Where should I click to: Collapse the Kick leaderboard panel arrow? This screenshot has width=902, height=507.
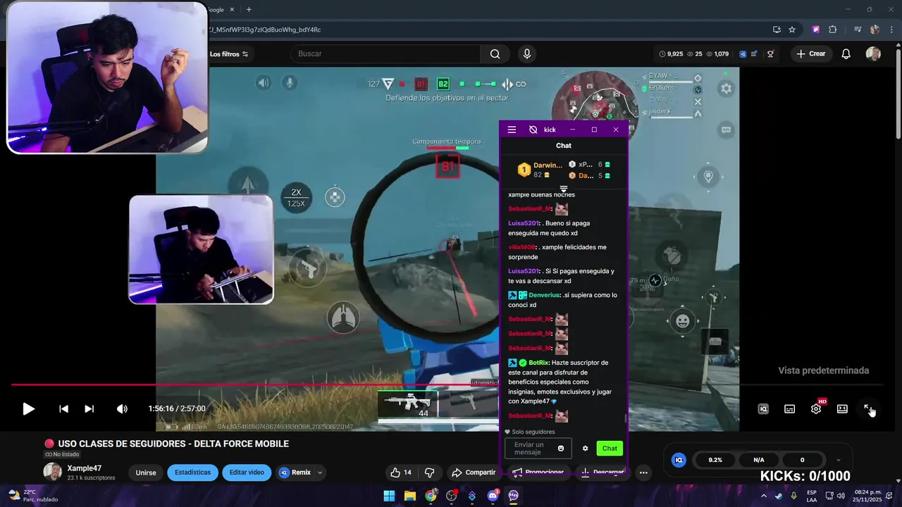tap(563, 189)
